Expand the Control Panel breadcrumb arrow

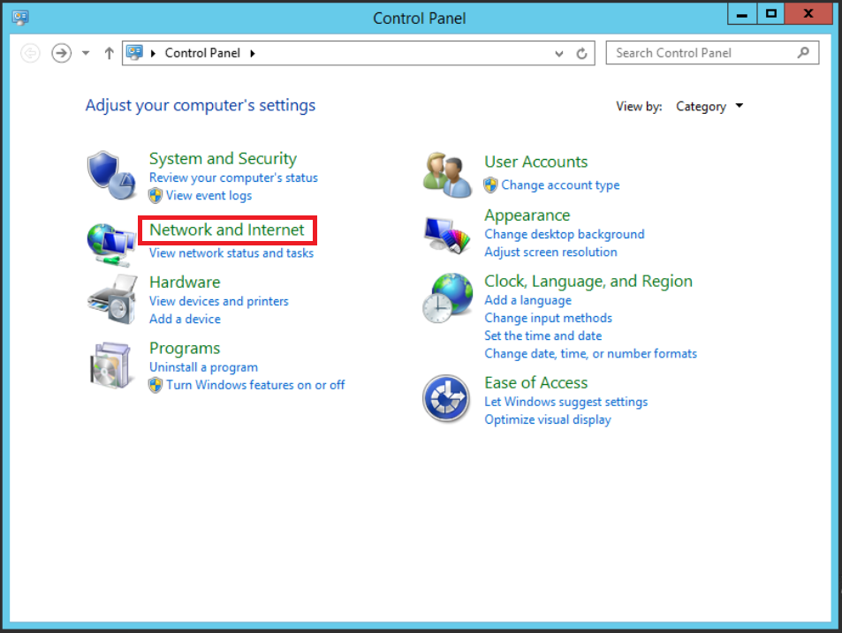pos(253,53)
